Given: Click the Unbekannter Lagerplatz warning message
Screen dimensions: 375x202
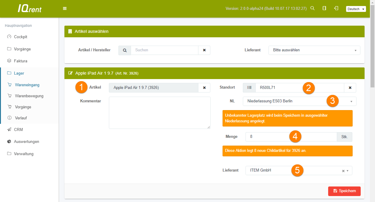Looking at the screenshot, I should point(288,118).
